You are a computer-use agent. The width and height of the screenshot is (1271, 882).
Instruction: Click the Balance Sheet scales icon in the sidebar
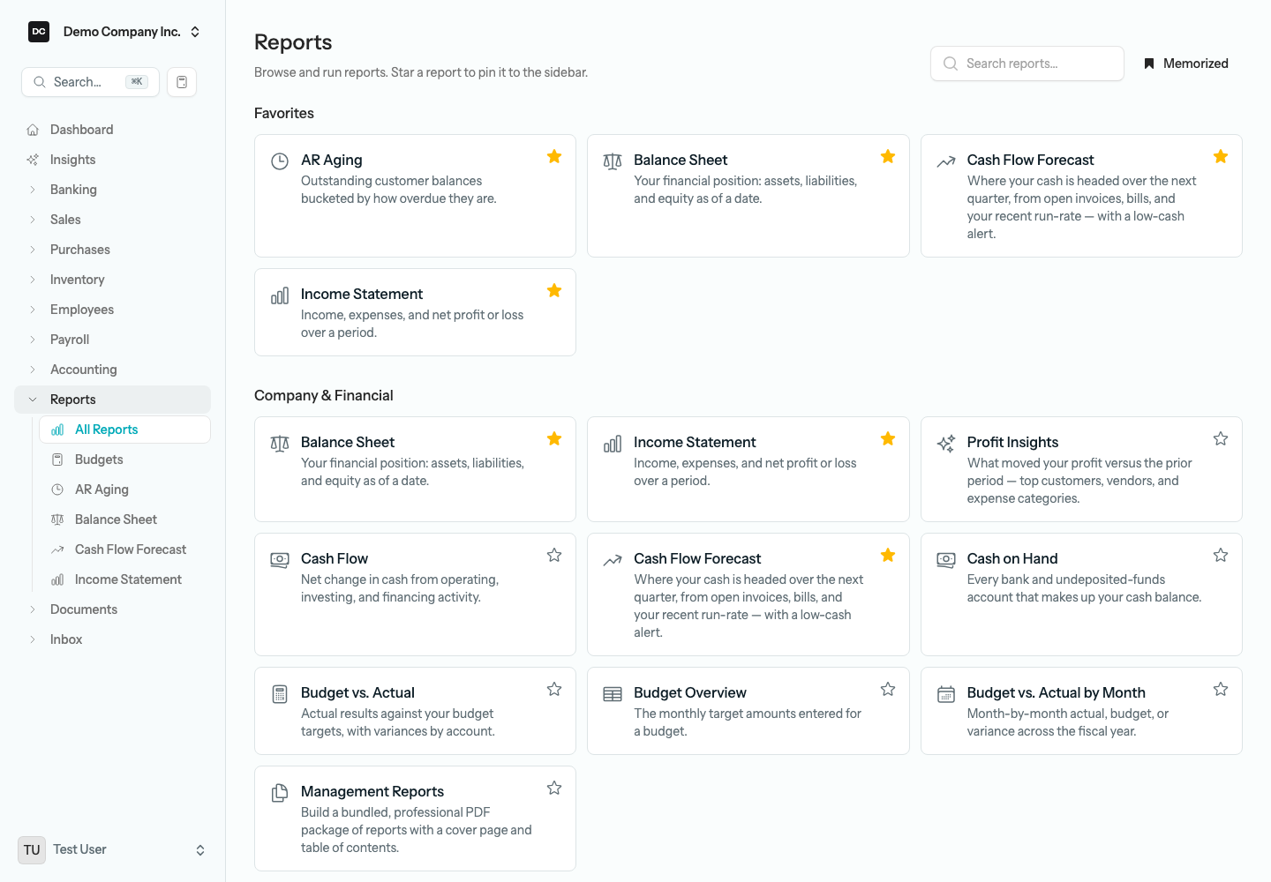point(57,519)
